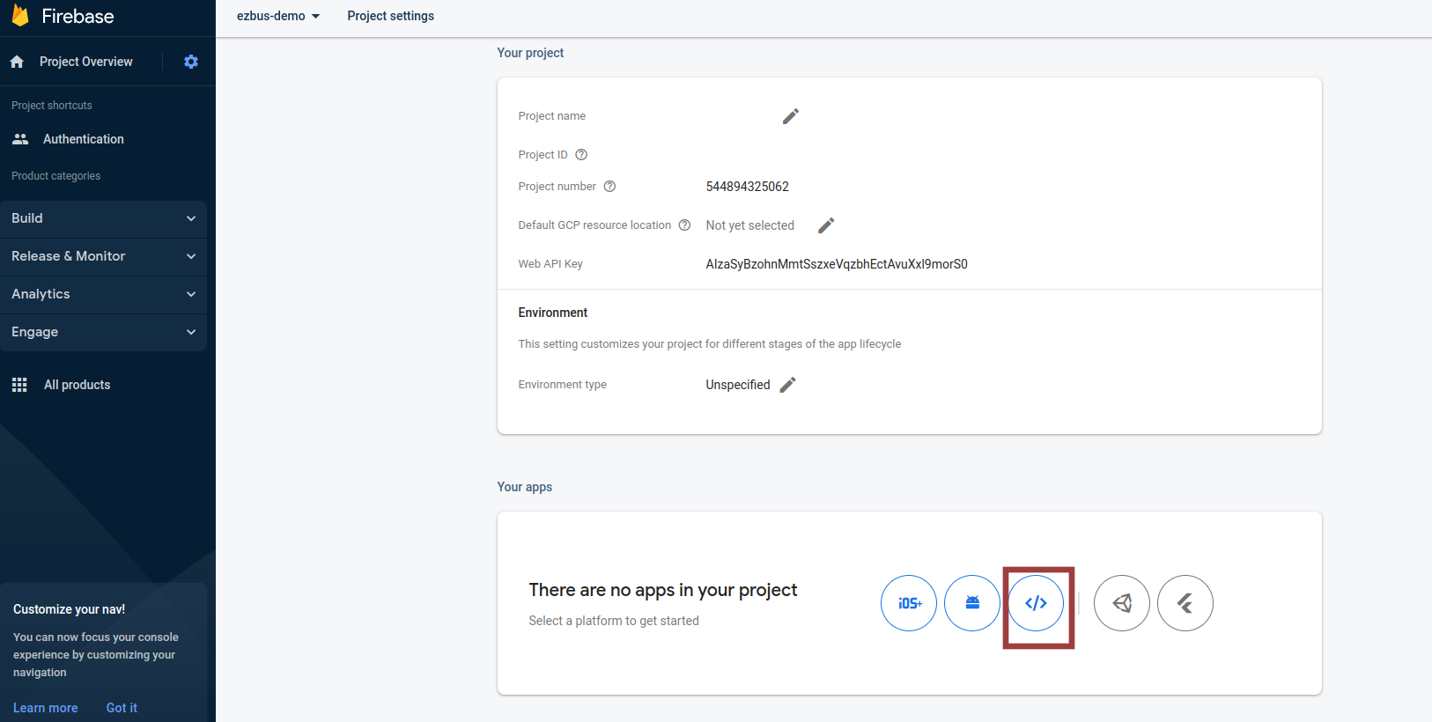Click the All products grid icon
The height and width of the screenshot is (722, 1432).
pyautogui.click(x=19, y=385)
